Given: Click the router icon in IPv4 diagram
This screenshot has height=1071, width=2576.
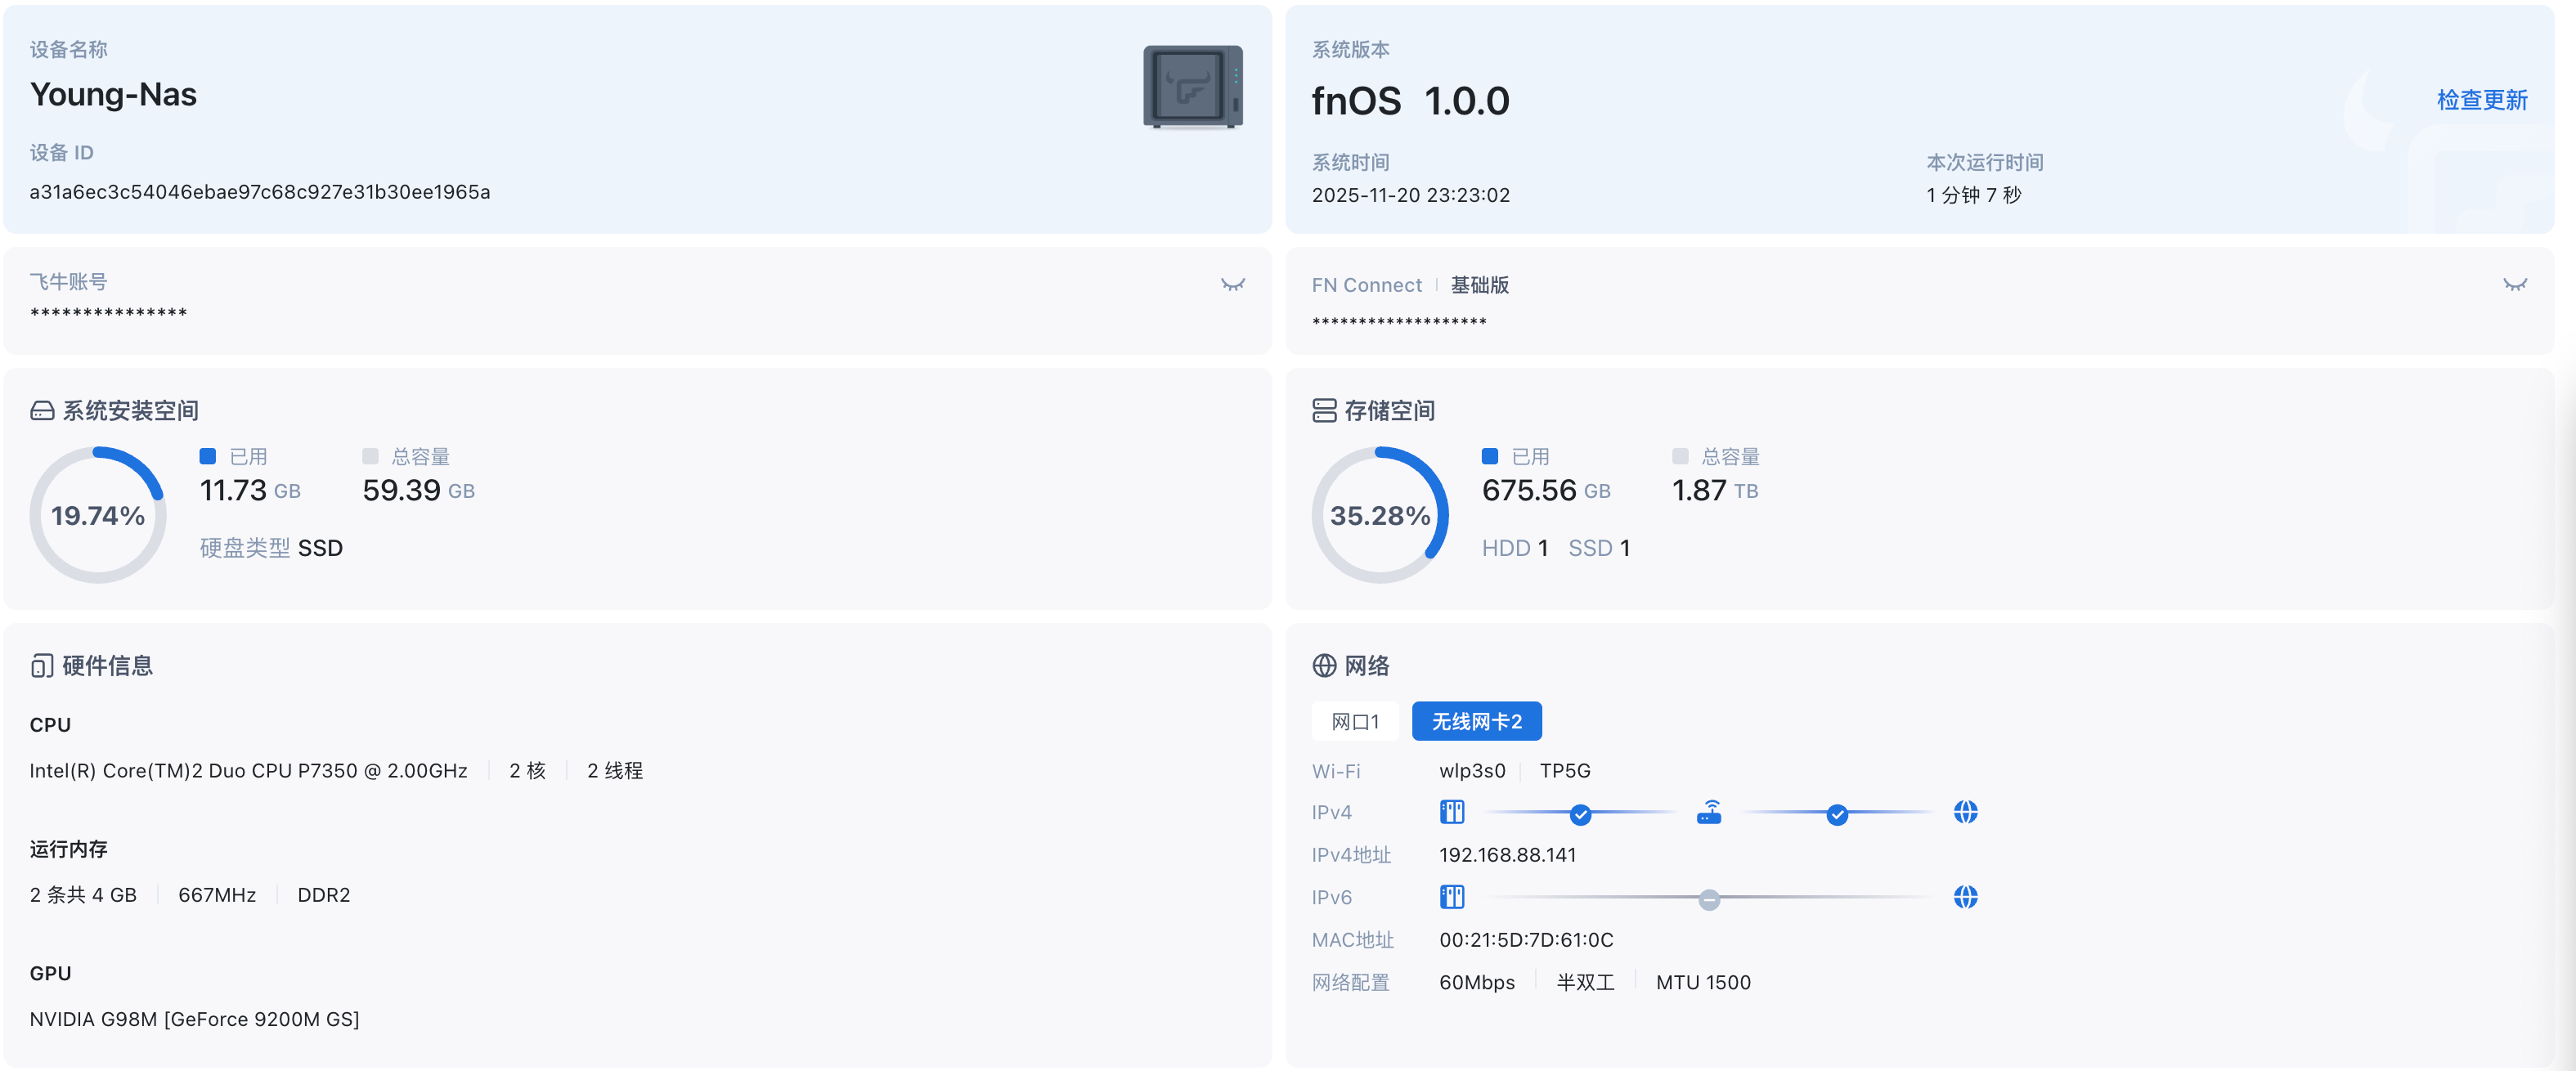Looking at the screenshot, I should coord(1710,812).
